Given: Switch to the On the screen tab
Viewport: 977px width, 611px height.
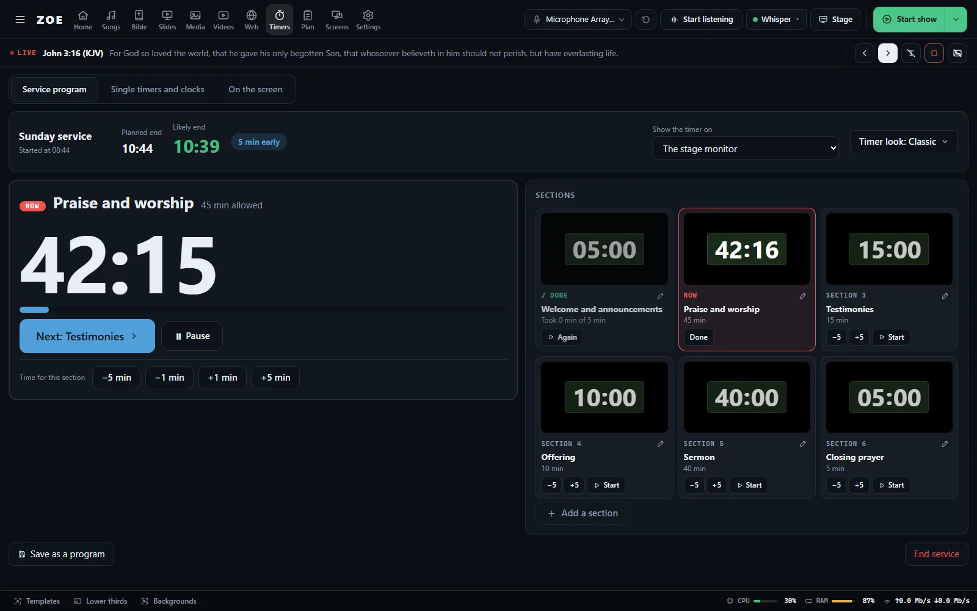Looking at the screenshot, I should [255, 89].
